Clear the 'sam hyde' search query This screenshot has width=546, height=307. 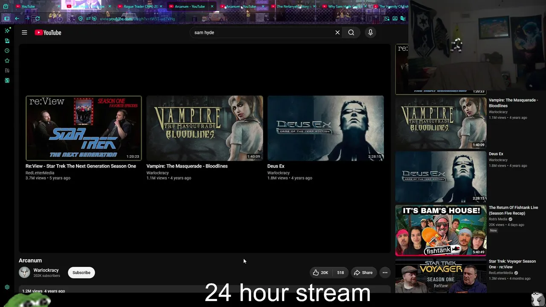pyautogui.click(x=337, y=32)
